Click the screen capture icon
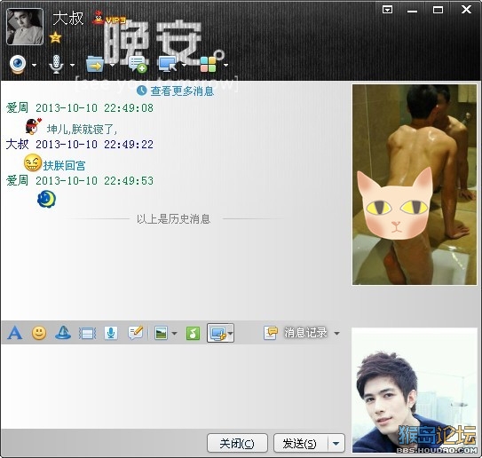482x458 pixels. pyautogui.click(x=217, y=333)
